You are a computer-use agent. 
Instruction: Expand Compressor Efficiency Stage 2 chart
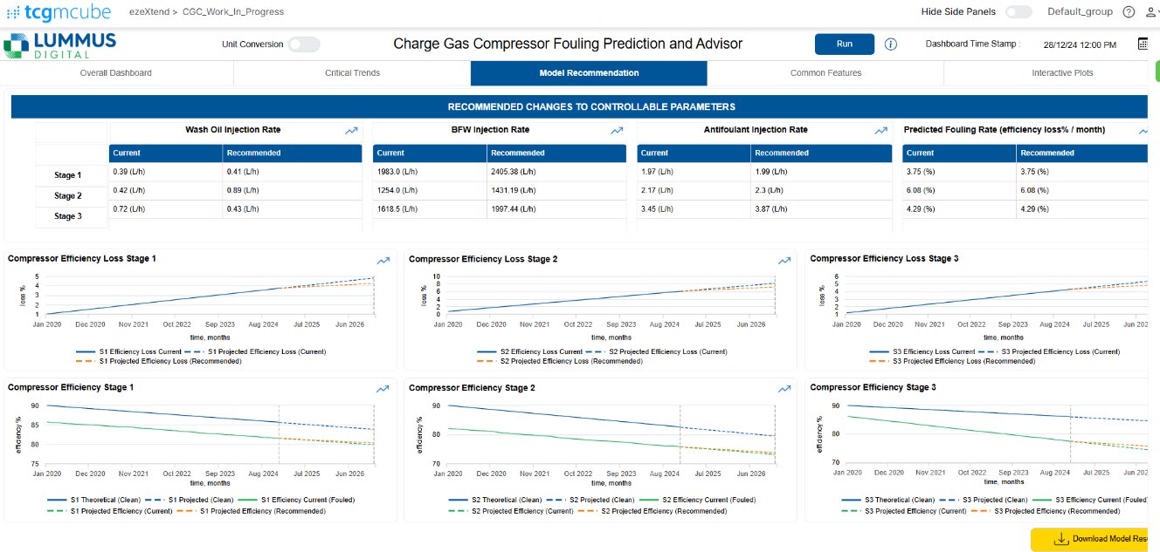click(784, 389)
